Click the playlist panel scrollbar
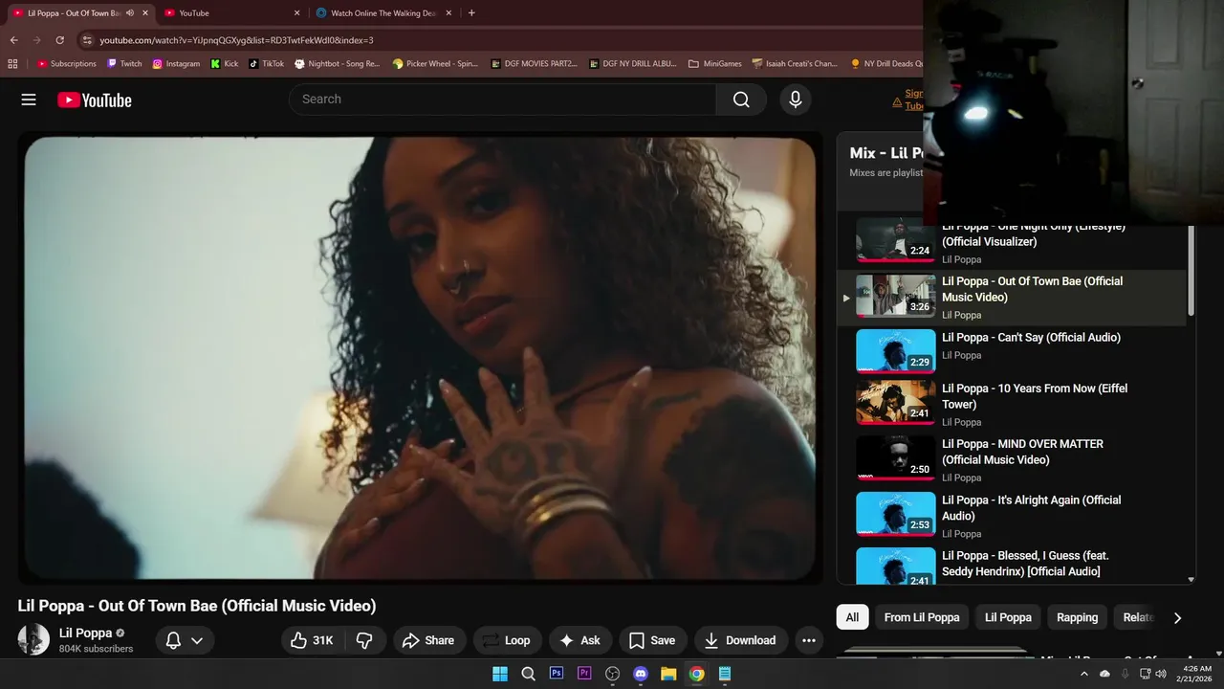1224x689 pixels. (1191, 271)
